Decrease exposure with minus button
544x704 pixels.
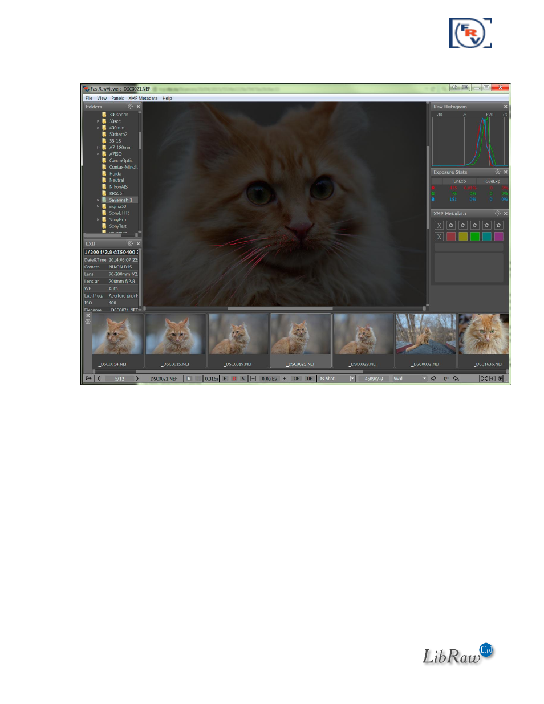pyautogui.click(x=253, y=379)
